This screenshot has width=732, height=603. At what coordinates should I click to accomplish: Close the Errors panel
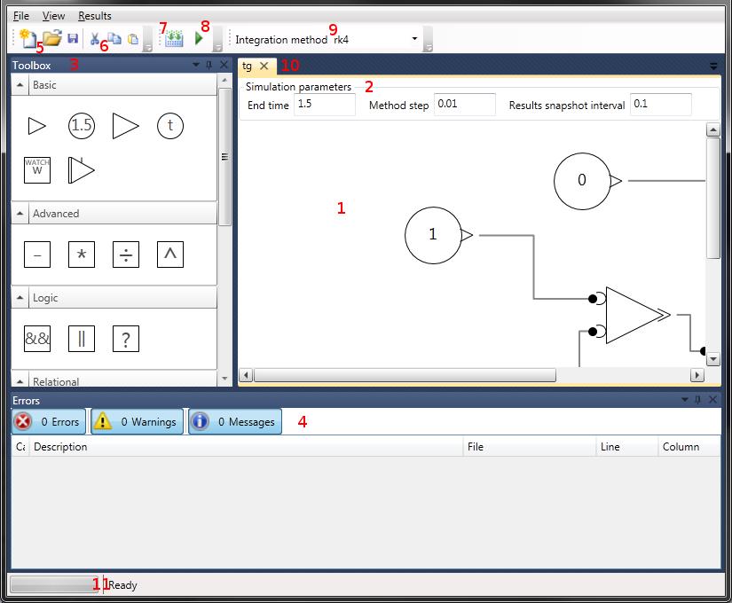(x=712, y=400)
